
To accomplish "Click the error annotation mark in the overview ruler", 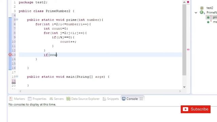I will point(188,49).
